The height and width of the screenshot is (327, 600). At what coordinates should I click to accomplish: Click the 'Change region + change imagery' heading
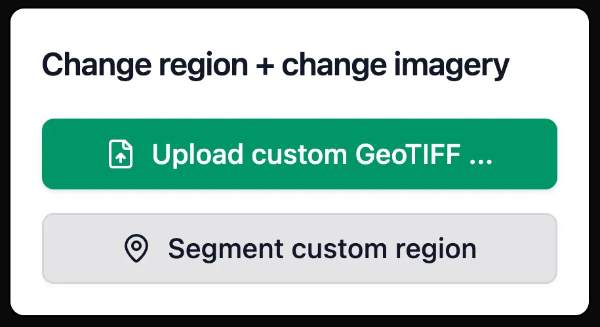(275, 66)
